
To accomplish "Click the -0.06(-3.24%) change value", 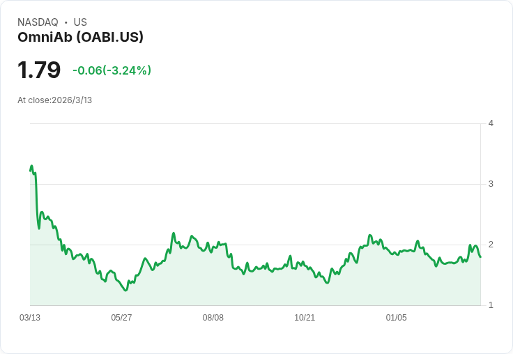I will point(112,70).
